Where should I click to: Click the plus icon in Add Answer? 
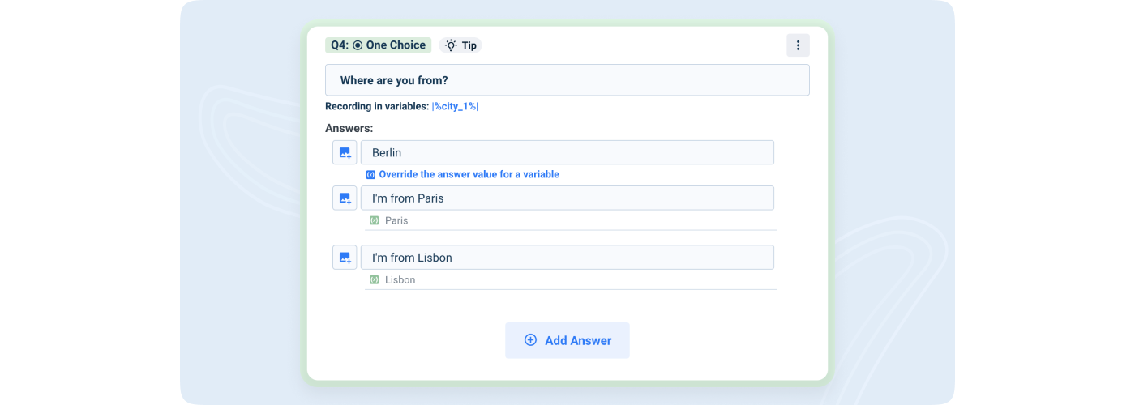530,340
